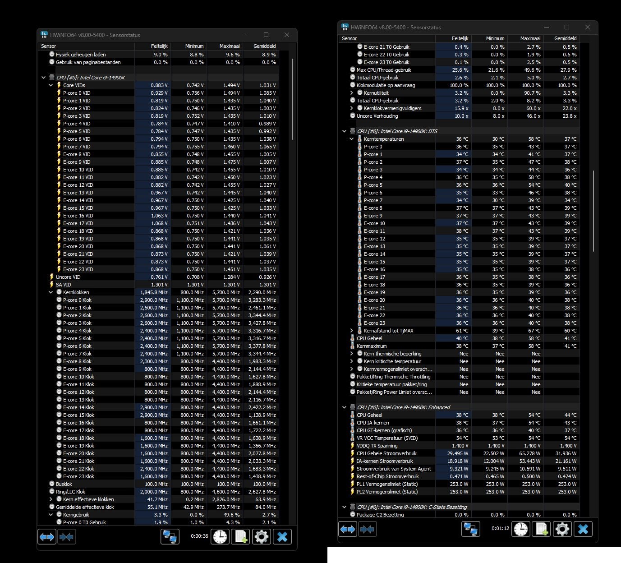Screen dimensions: 621x563
Task: Collapse the Core VIDs group
Action: pyautogui.click(x=51, y=85)
